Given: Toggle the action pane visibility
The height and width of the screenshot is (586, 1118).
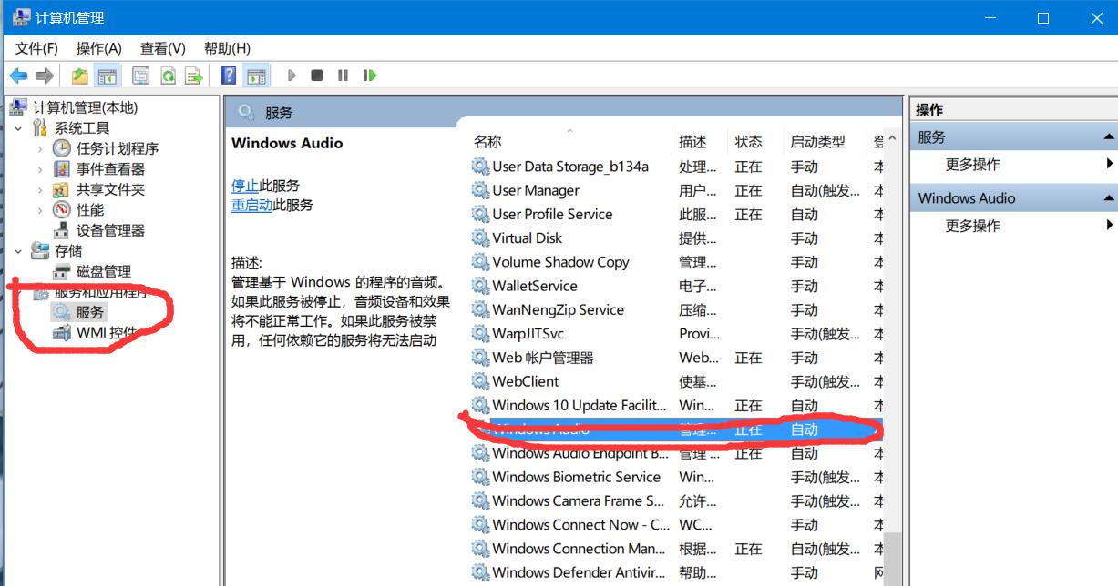Looking at the screenshot, I should click(255, 75).
